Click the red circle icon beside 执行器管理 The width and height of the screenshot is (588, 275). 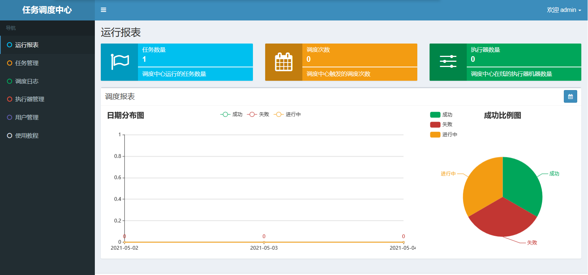(x=10, y=99)
